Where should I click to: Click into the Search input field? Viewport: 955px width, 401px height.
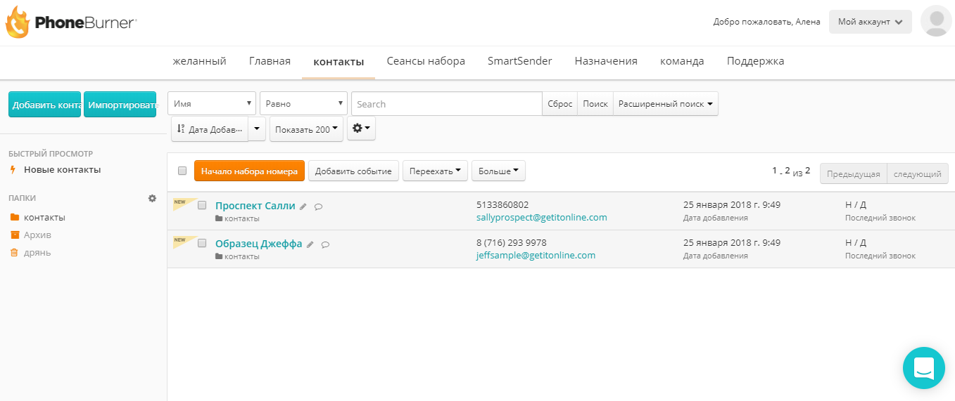point(446,104)
